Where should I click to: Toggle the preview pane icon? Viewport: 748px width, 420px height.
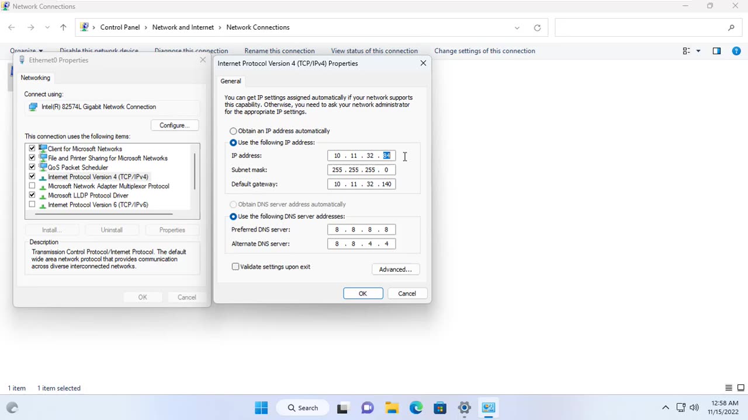(x=716, y=51)
